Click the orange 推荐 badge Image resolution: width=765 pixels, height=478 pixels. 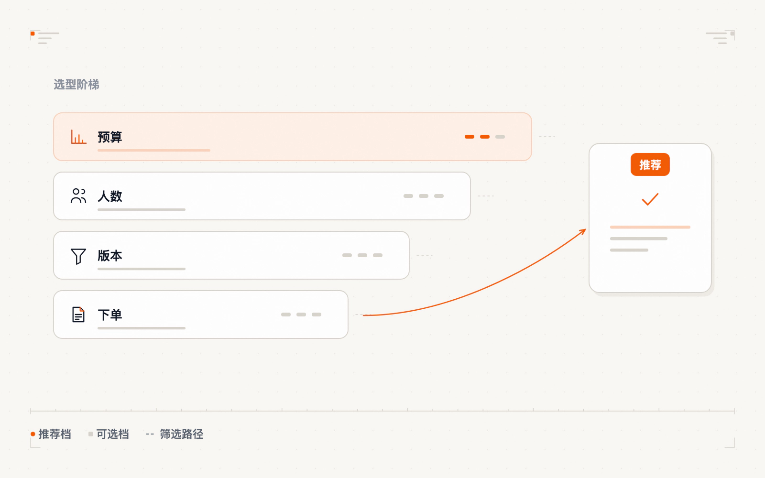(x=650, y=164)
